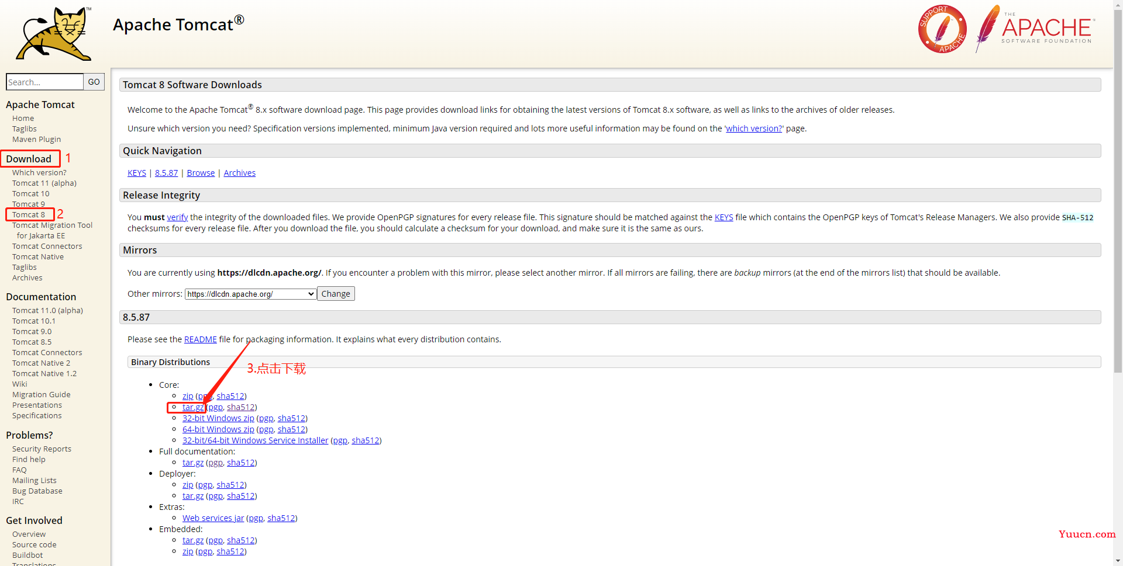Click the KEYS link in Release Integrity text
The image size is (1123, 566).
[724, 217]
